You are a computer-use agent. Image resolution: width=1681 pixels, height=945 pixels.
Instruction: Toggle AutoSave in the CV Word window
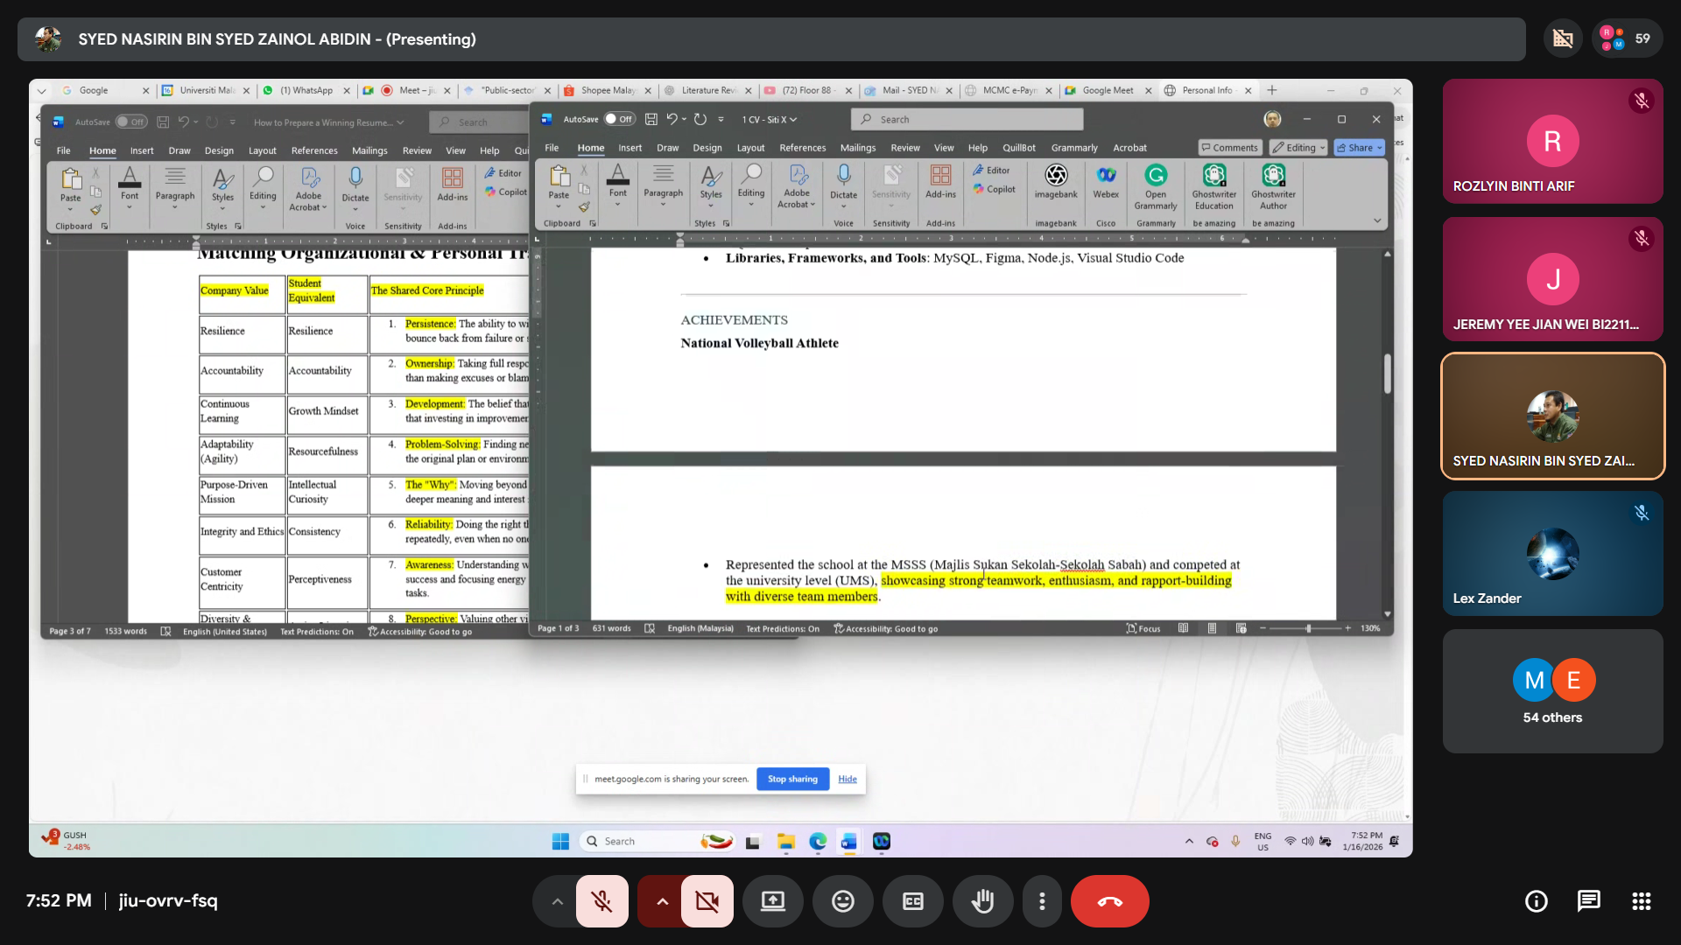click(619, 119)
